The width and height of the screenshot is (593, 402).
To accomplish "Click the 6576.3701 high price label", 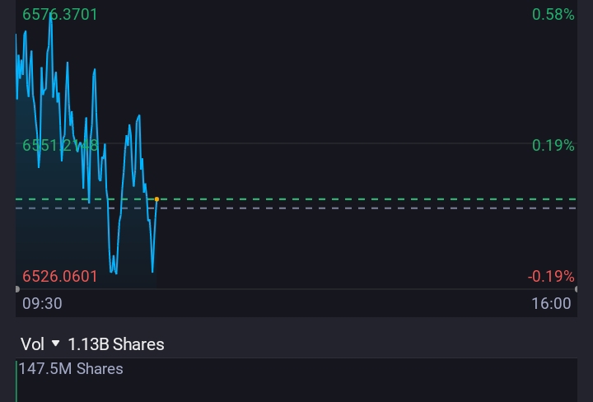I will (x=59, y=14).
